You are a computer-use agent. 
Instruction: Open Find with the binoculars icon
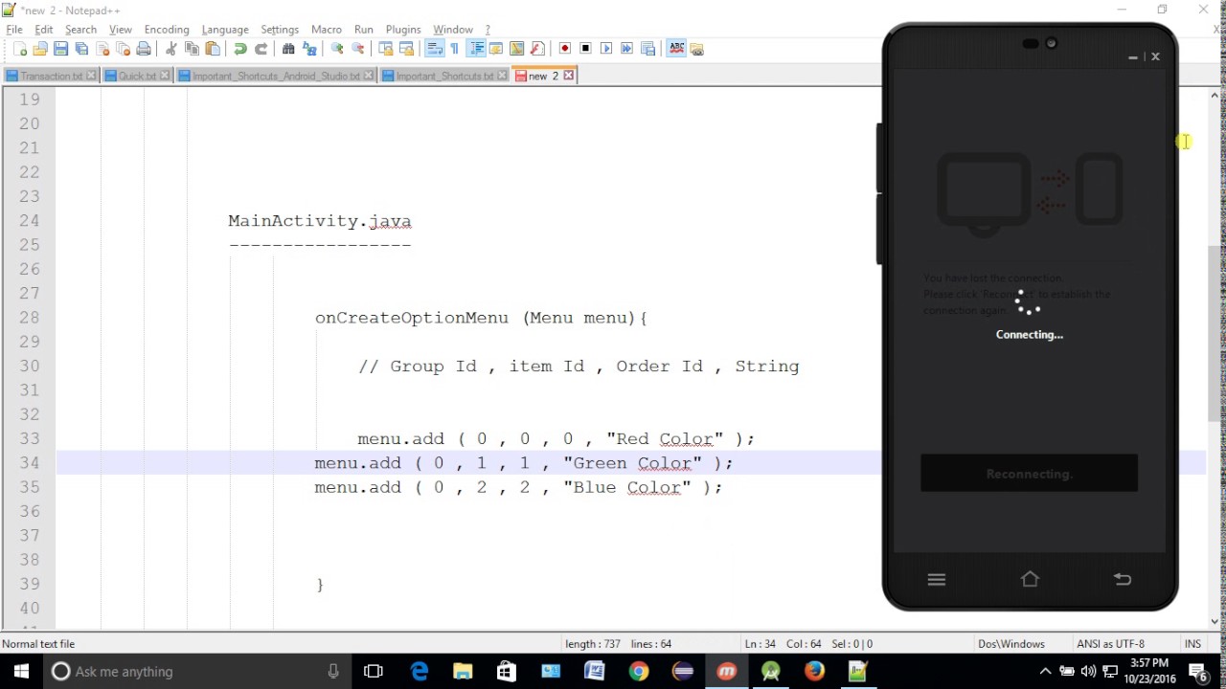click(x=288, y=49)
